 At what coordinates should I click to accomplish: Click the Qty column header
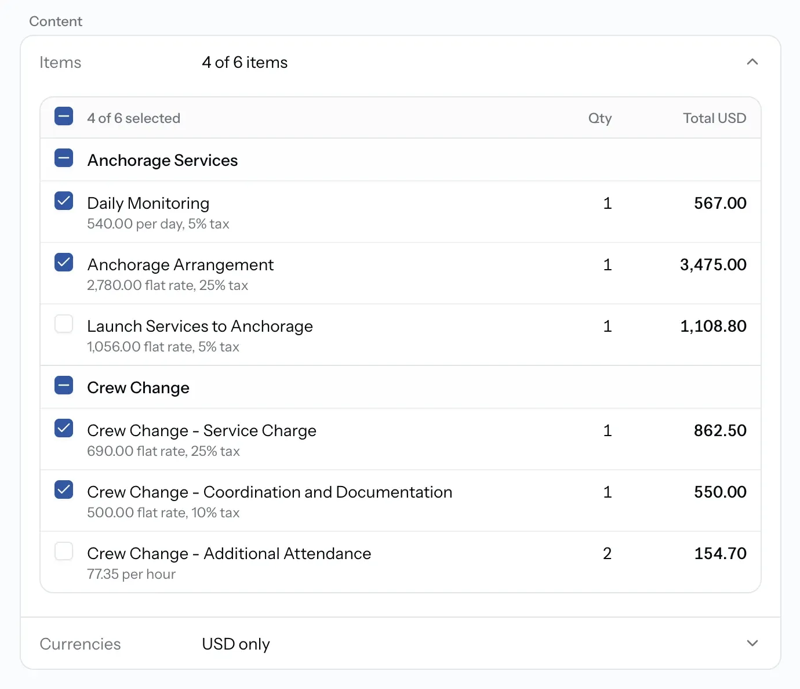pos(600,118)
